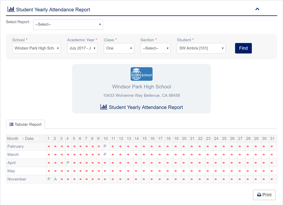This screenshot has width=283, height=205.
Task: Click the Global School logo image
Action: [141, 74]
